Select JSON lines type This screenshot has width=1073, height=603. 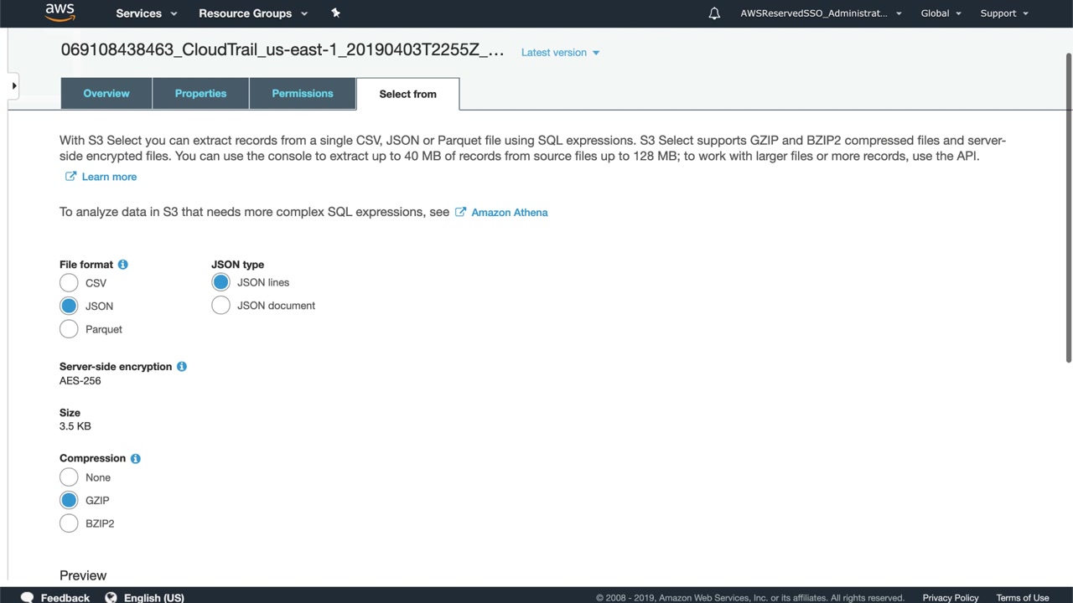[220, 282]
